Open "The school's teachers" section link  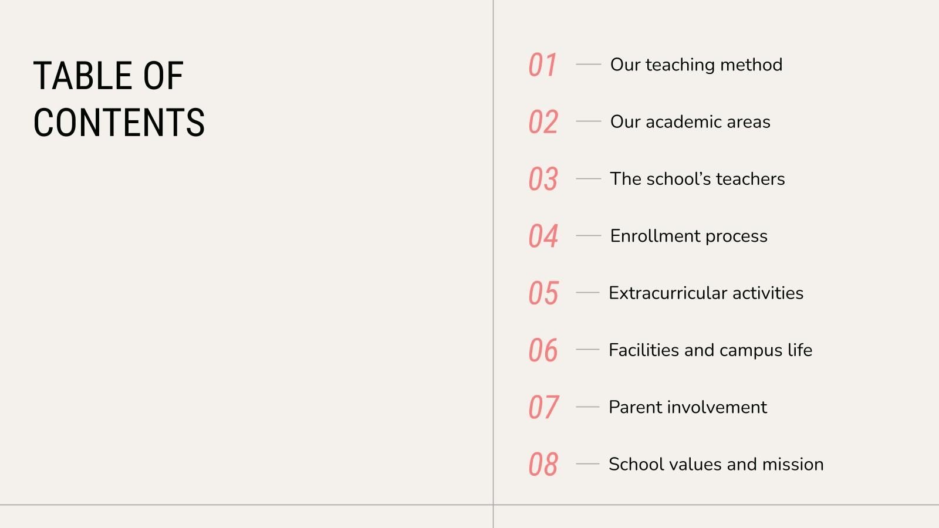coord(697,178)
